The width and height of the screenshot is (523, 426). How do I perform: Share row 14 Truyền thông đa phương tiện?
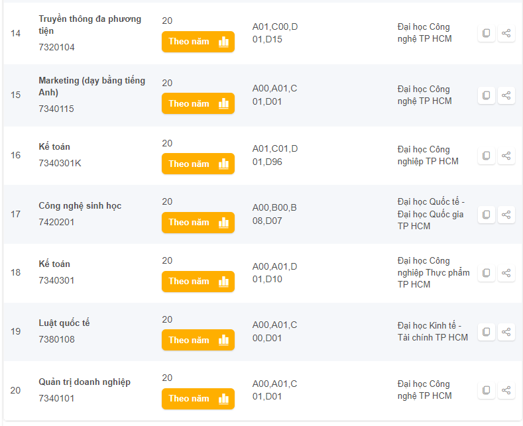(506, 33)
